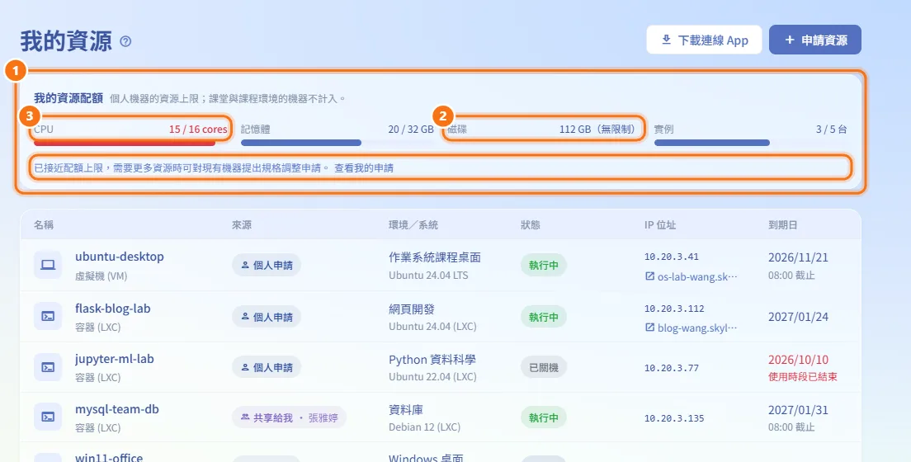The image size is (911, 462).
Task: Click the 申請資源 button
Action: [x=814, y=40]
